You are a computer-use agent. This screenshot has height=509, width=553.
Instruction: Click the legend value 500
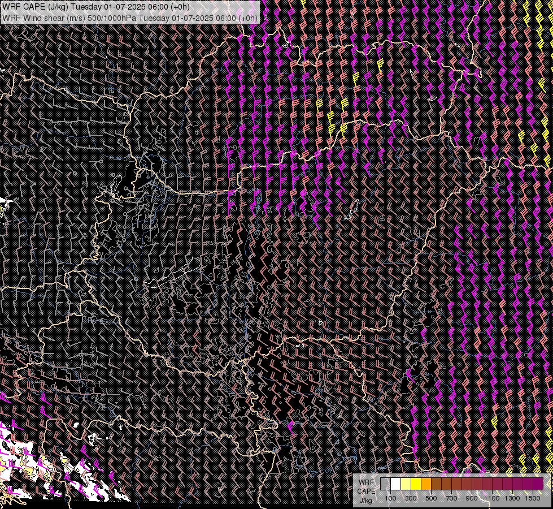click(x=431, y=498)
